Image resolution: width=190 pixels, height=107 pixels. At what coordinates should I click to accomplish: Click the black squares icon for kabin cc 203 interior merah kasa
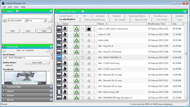[x=88, y=29]
